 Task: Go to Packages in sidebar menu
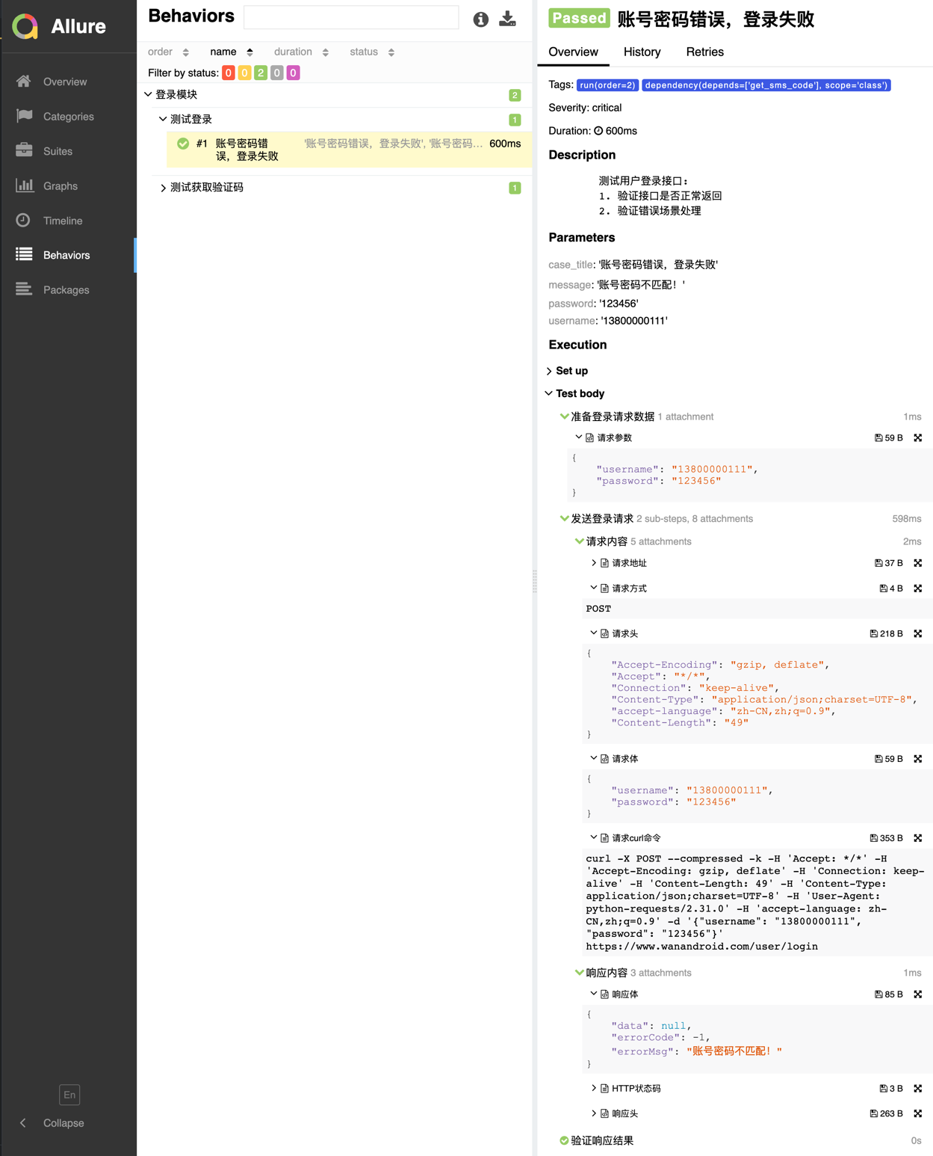tap(68, 290)
